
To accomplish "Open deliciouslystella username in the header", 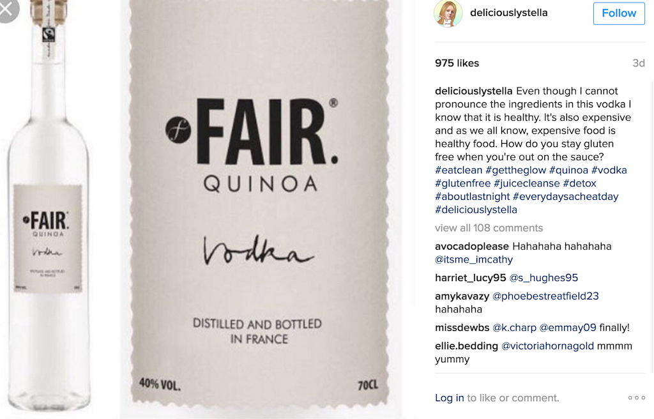I will click(508, 13).
